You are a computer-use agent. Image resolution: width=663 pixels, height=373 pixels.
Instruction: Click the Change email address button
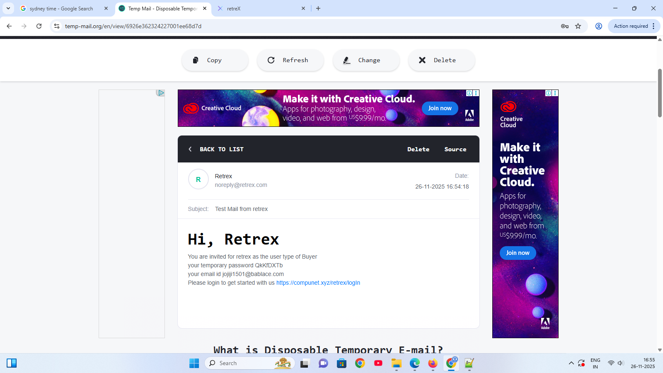pyautogui.click(x=366, y=60)
